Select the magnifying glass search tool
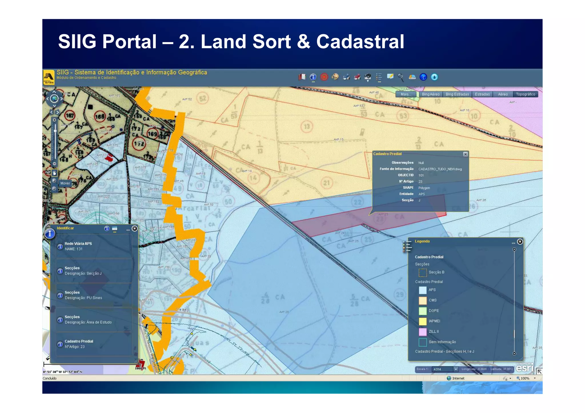This screenshot has height=413, width=585. [401, 77]
